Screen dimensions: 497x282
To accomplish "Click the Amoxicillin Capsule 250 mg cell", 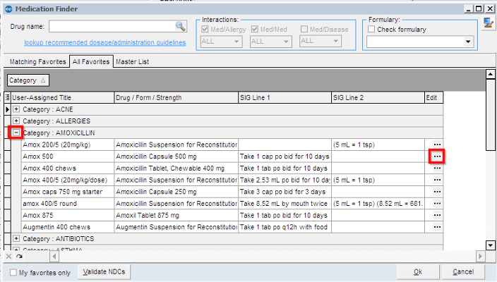I will coord(176,192).
